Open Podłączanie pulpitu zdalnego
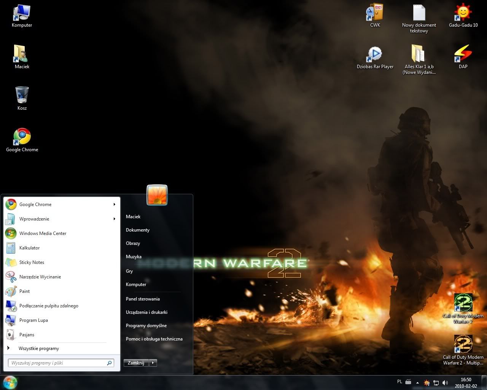 (x=61, y=306)
